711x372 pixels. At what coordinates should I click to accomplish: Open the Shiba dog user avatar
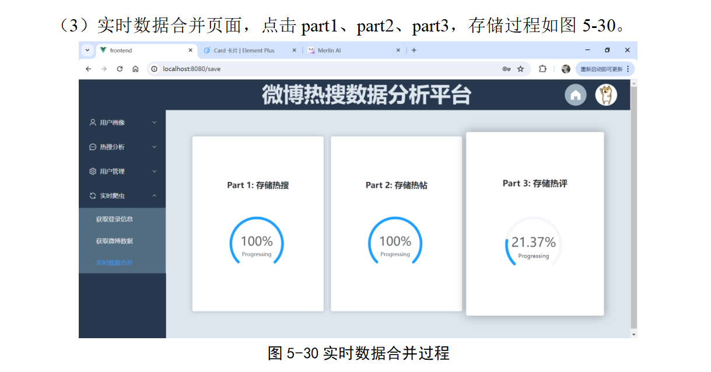606,95
